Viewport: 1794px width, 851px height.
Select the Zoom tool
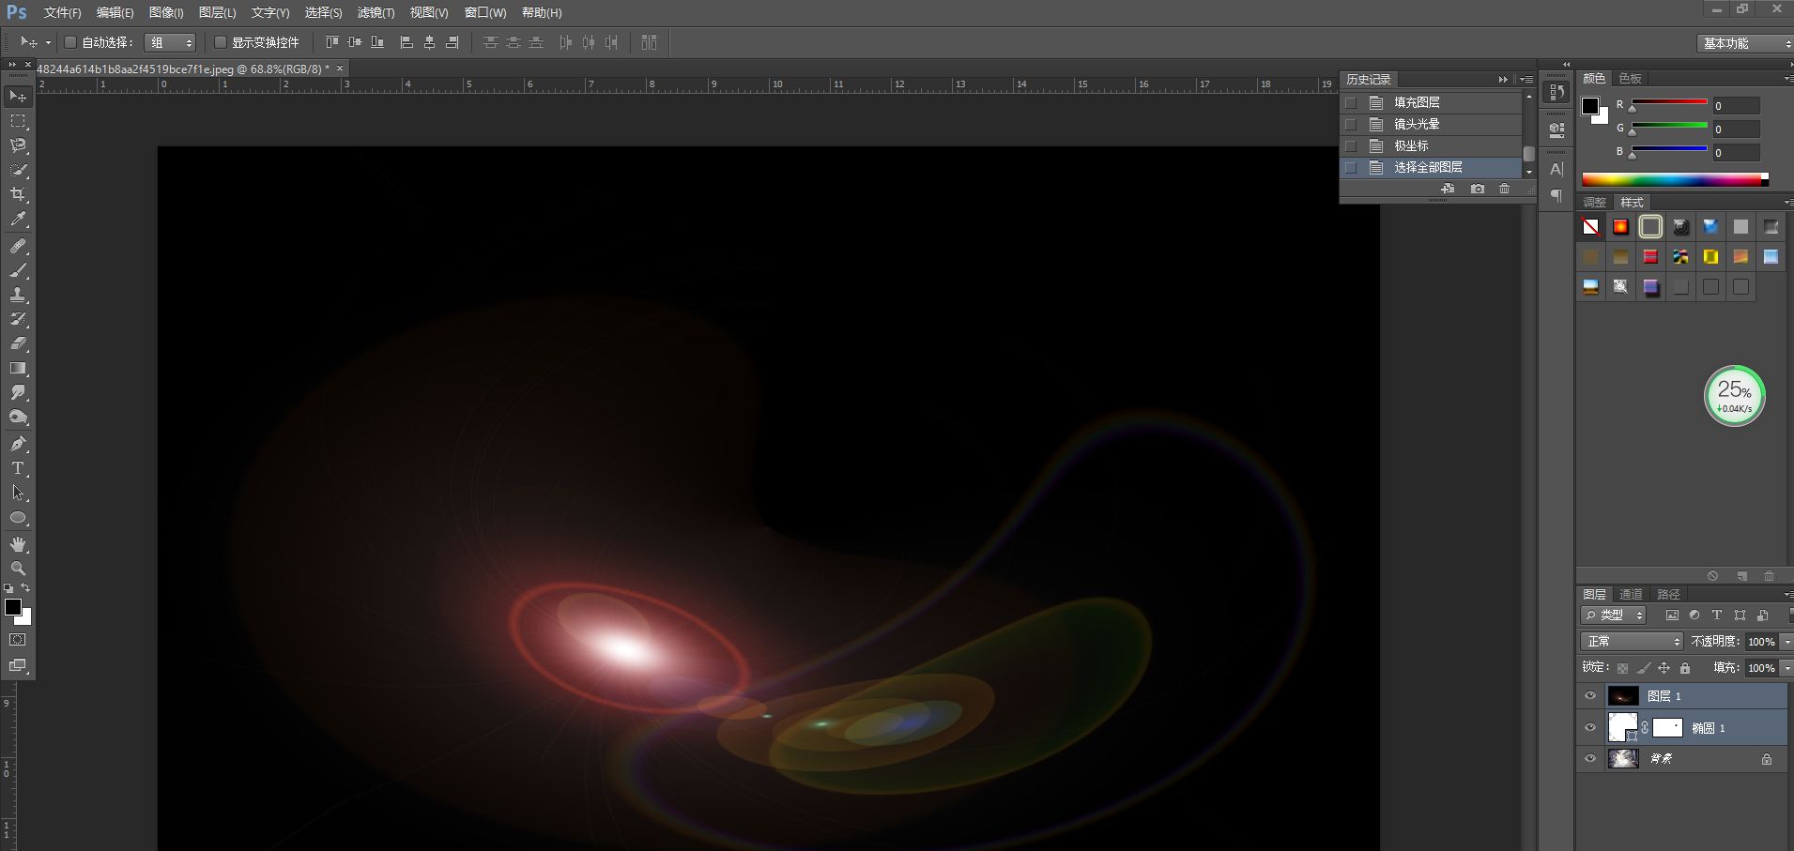point(18,569)
